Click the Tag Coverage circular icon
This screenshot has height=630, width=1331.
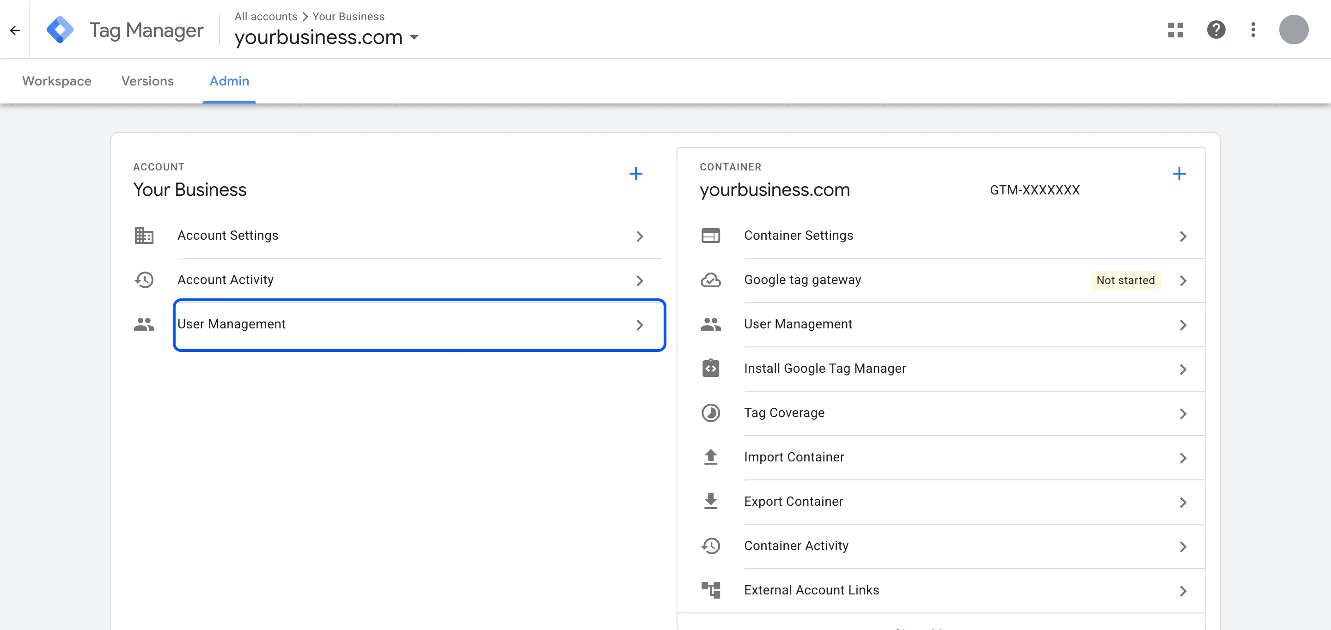[710, 412]
